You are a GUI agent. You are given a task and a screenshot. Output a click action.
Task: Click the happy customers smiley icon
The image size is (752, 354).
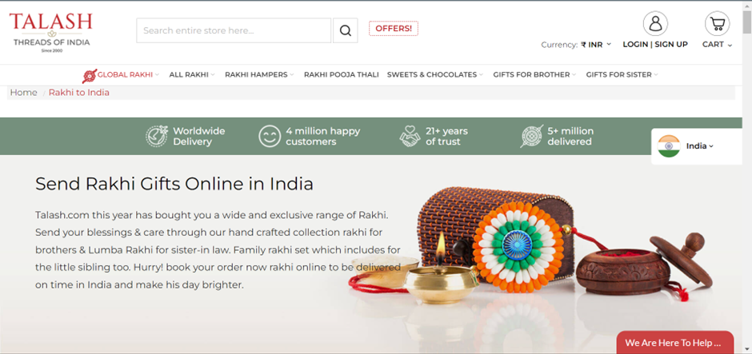[270, 136]
